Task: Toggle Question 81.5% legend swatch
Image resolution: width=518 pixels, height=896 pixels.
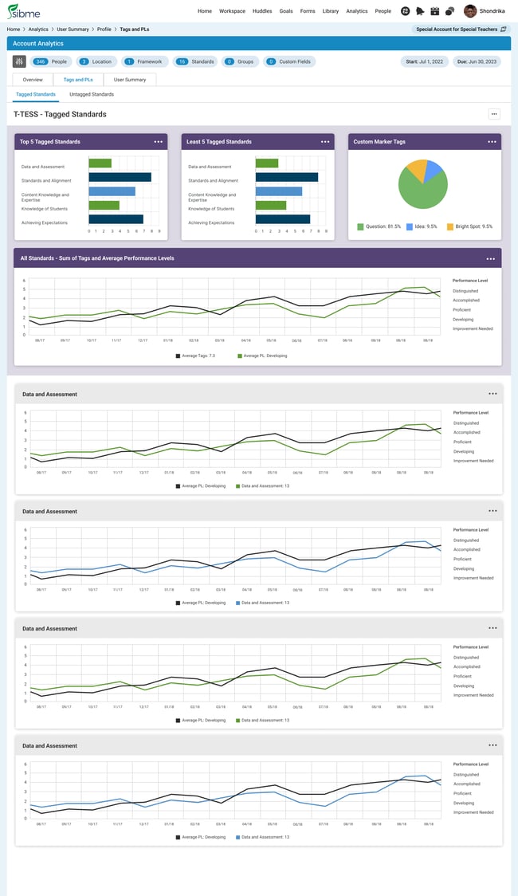Action: pos(360,227)
